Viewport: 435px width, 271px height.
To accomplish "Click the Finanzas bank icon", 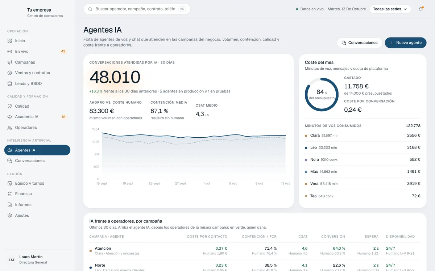I will coord(10,194).
